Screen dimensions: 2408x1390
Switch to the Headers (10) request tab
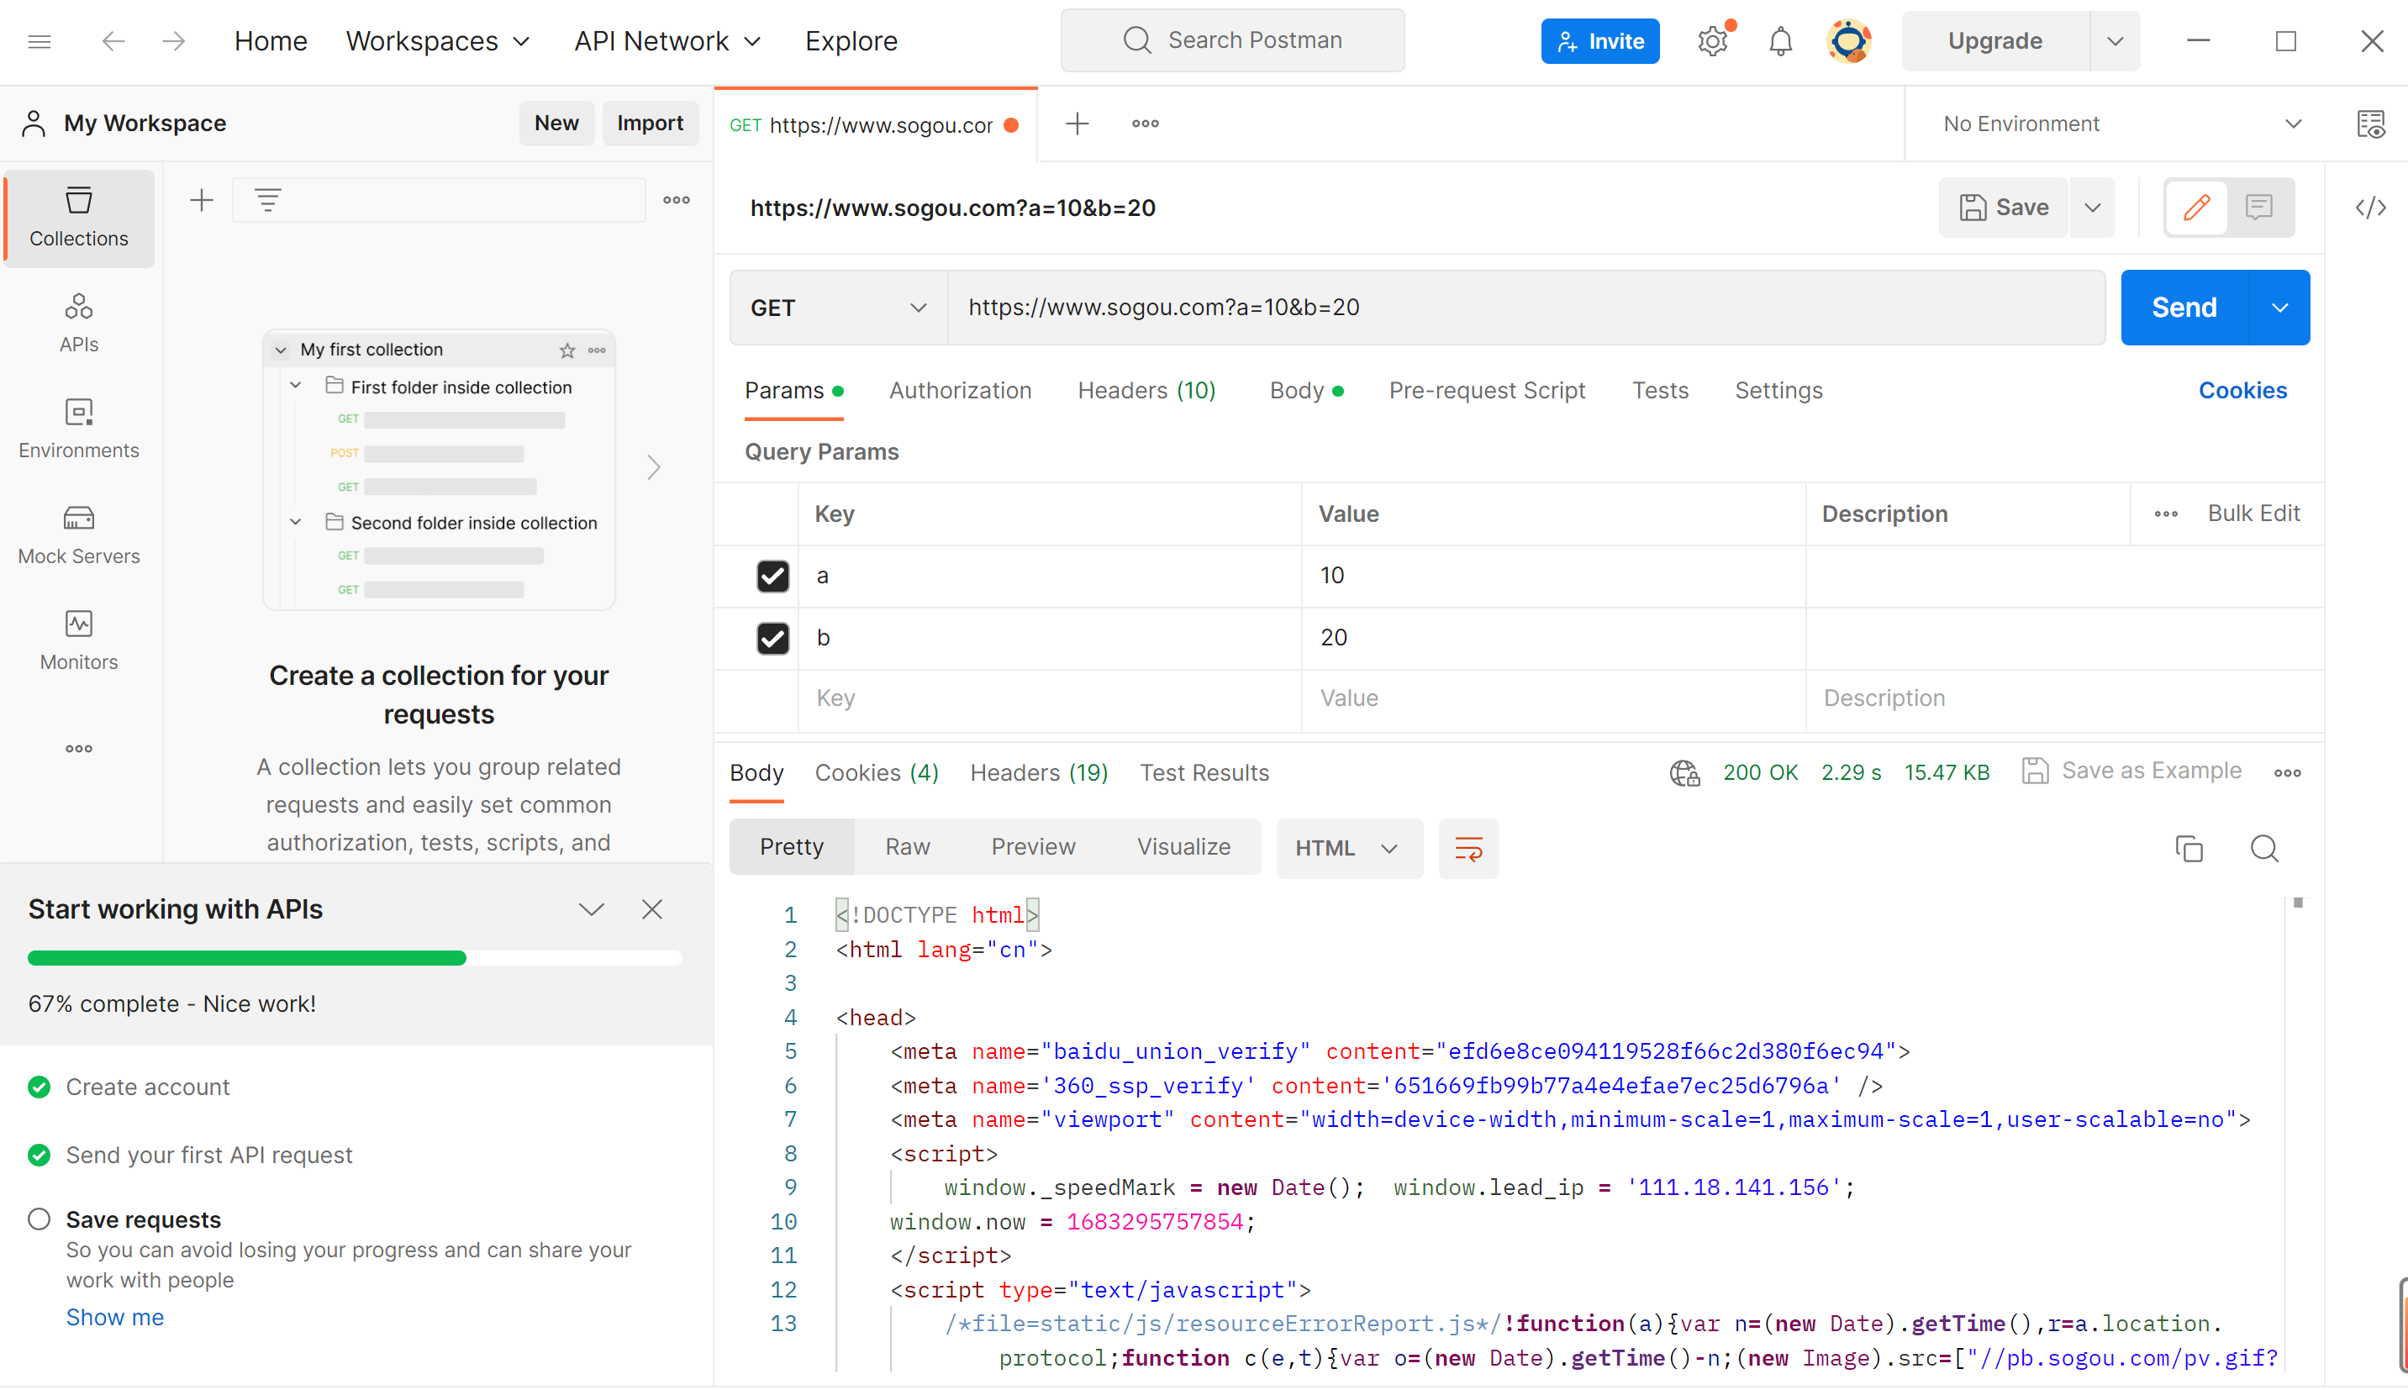(x=1146, y=391)
